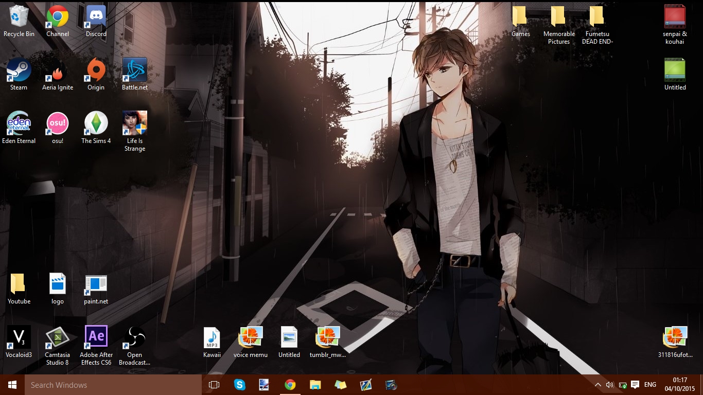This screenshot has height=395, width=703.
Task: Select Adobe After Effects CS6 icon
Action: (96, 346)
